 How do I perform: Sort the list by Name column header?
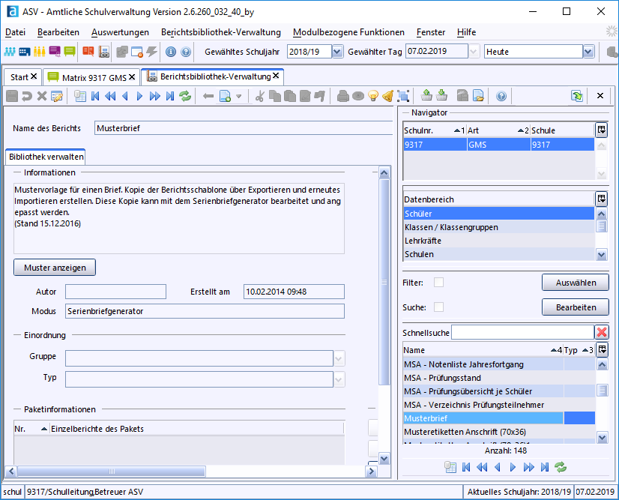(x=483, y=350)
